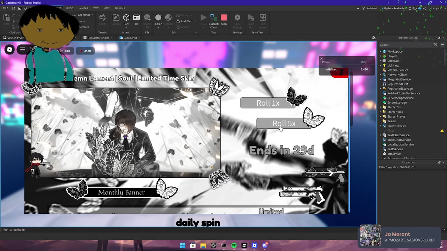Select TextChatService in Explorer
Image resolution: width=447 pixels, height=251 pixels.
pyautogui.click(x=398, y=135)
